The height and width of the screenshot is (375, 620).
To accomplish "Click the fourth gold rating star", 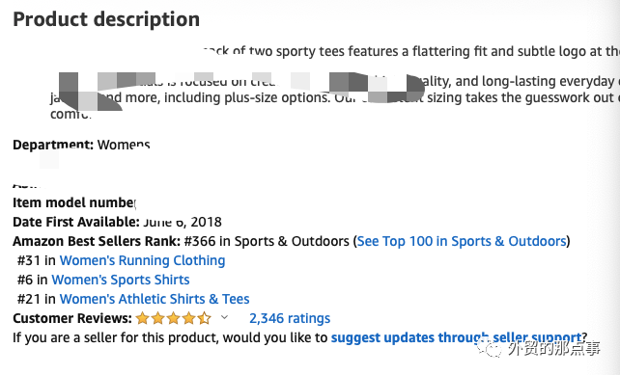I will coord(188,318).
